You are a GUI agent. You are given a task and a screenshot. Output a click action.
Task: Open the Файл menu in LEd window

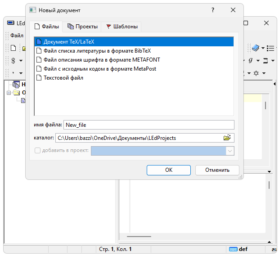pos(17,36)
